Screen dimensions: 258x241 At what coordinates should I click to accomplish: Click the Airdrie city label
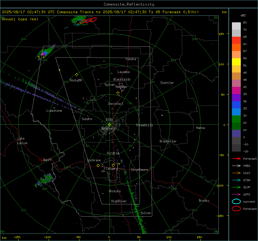click(x=113, y=153)
